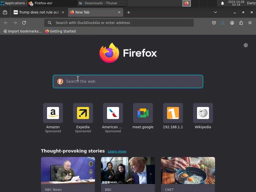Viewport: 256px width, 192px height.
Task: Reload the current page
Action: (24, 23)
